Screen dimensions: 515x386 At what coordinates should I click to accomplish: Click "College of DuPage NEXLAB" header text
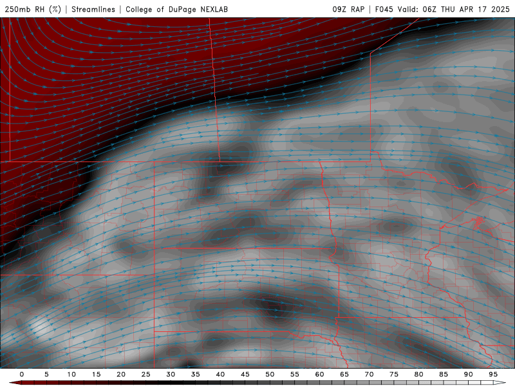(x=176, y=9)
